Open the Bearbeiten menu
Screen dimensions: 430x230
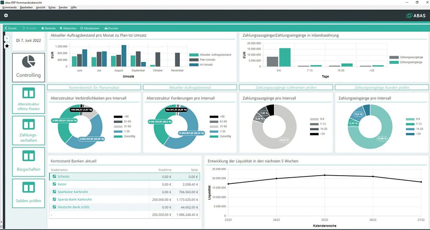pos(26,7)
